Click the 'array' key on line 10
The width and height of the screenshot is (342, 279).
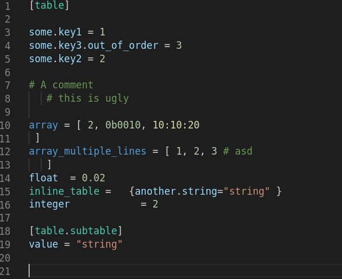pyautogui.click(x=44, y=126)
